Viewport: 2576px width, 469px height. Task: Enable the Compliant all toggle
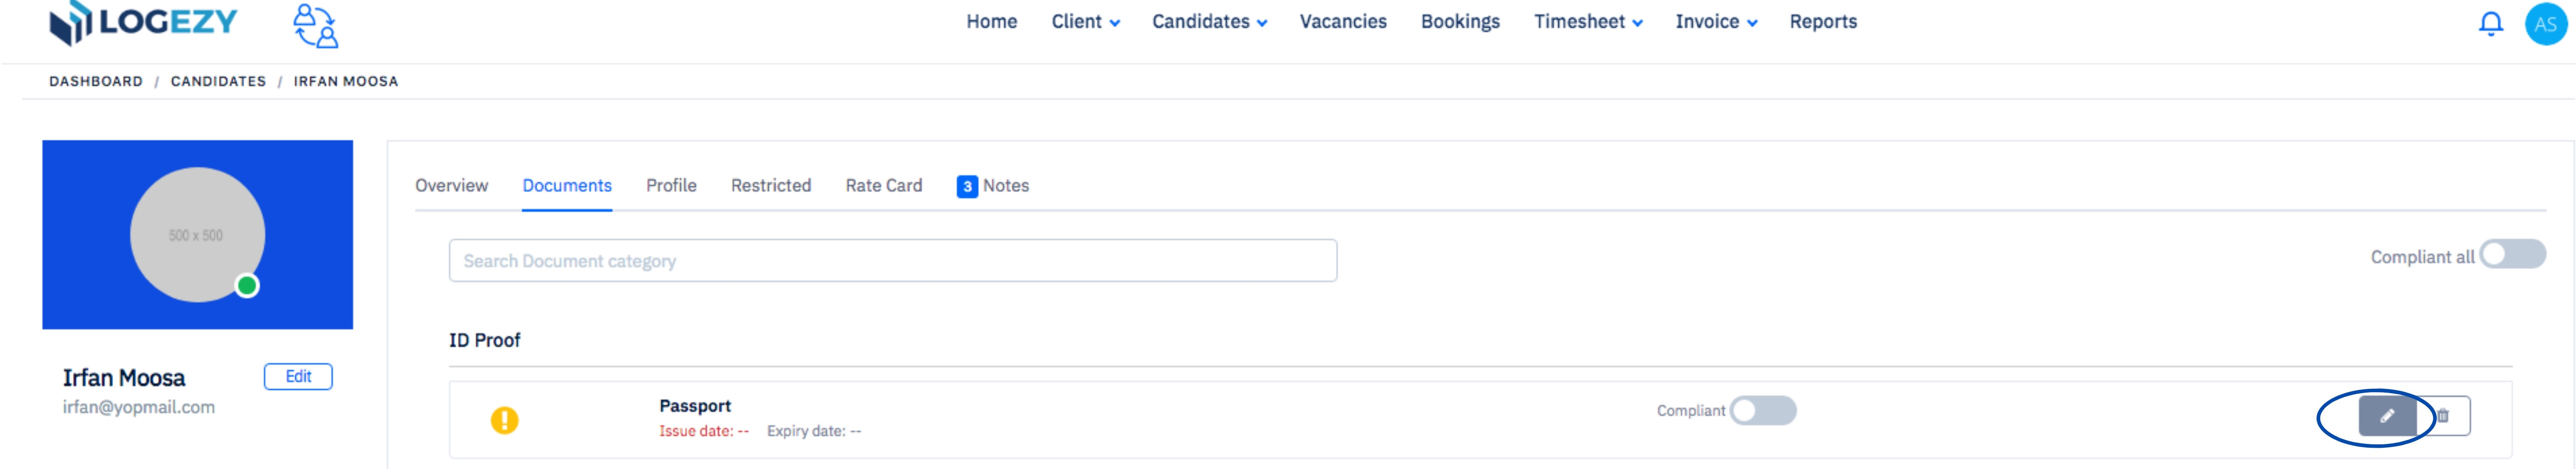pyautogui.click(x=2512, y=254)
